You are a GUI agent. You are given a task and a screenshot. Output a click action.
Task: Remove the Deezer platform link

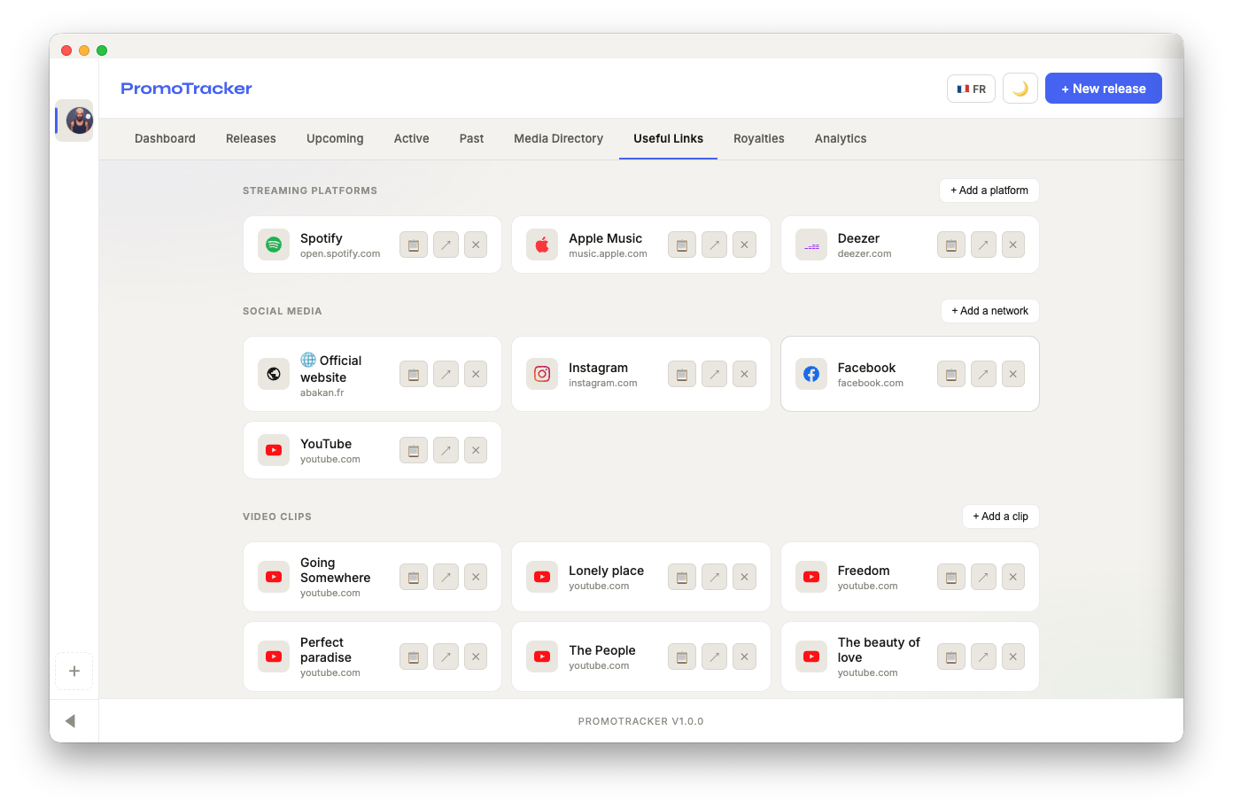pyautogui.click(x=1012, y=245)
